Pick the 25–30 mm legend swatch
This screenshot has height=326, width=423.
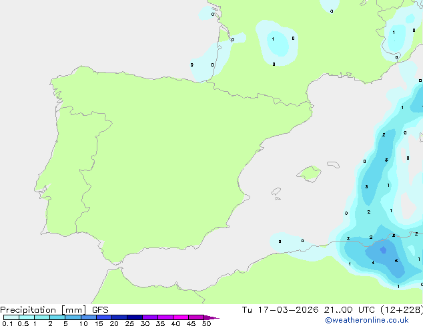coord(135,317)
